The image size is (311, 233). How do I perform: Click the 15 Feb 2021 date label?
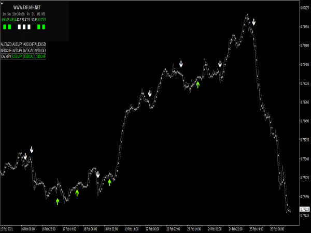7,229
